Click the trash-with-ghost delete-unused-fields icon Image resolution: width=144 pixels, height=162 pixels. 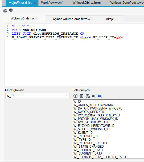88,96
